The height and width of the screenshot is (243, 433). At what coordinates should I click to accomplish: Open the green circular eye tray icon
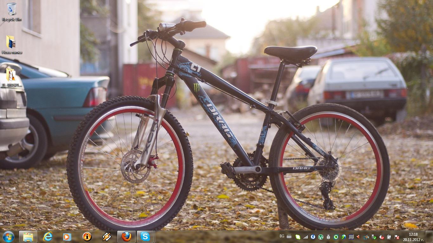[336, 237]
